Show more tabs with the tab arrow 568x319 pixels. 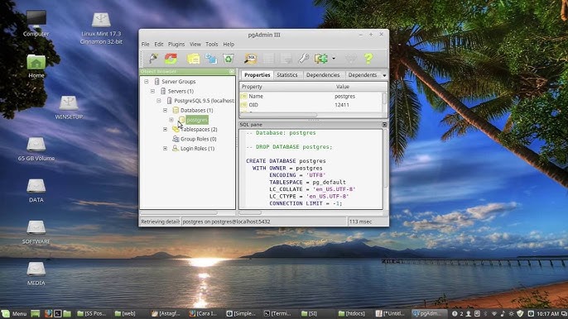[384, 75]
